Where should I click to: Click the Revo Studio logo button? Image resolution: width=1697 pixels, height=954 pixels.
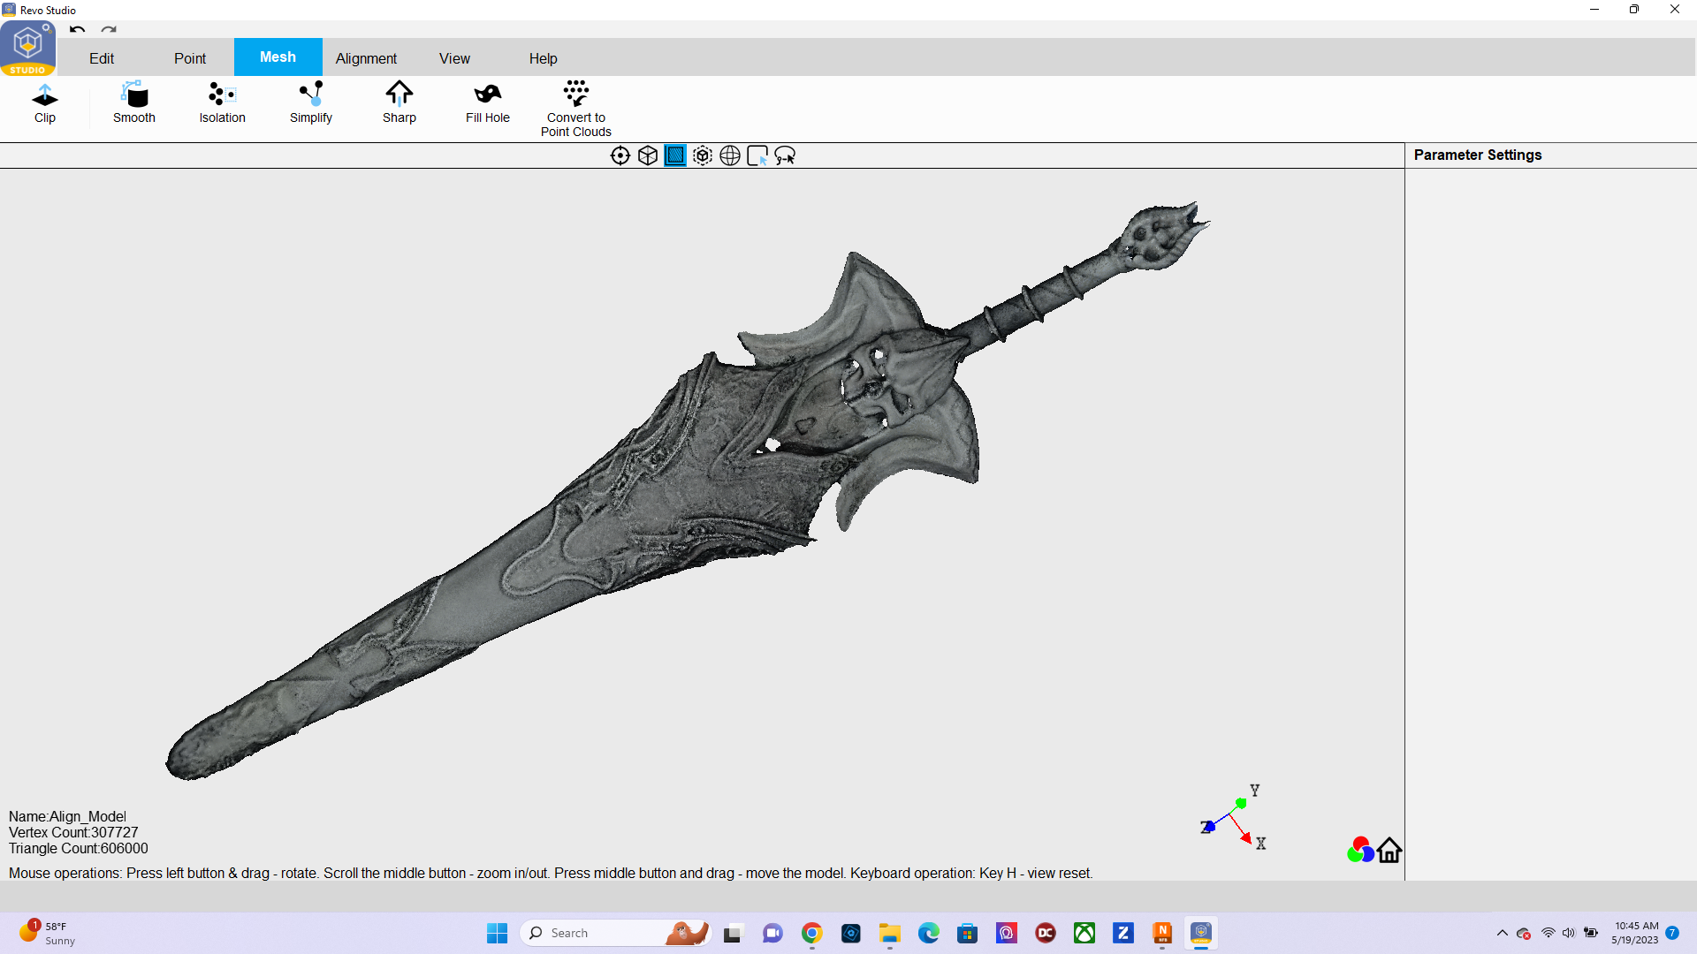[28, 48]
